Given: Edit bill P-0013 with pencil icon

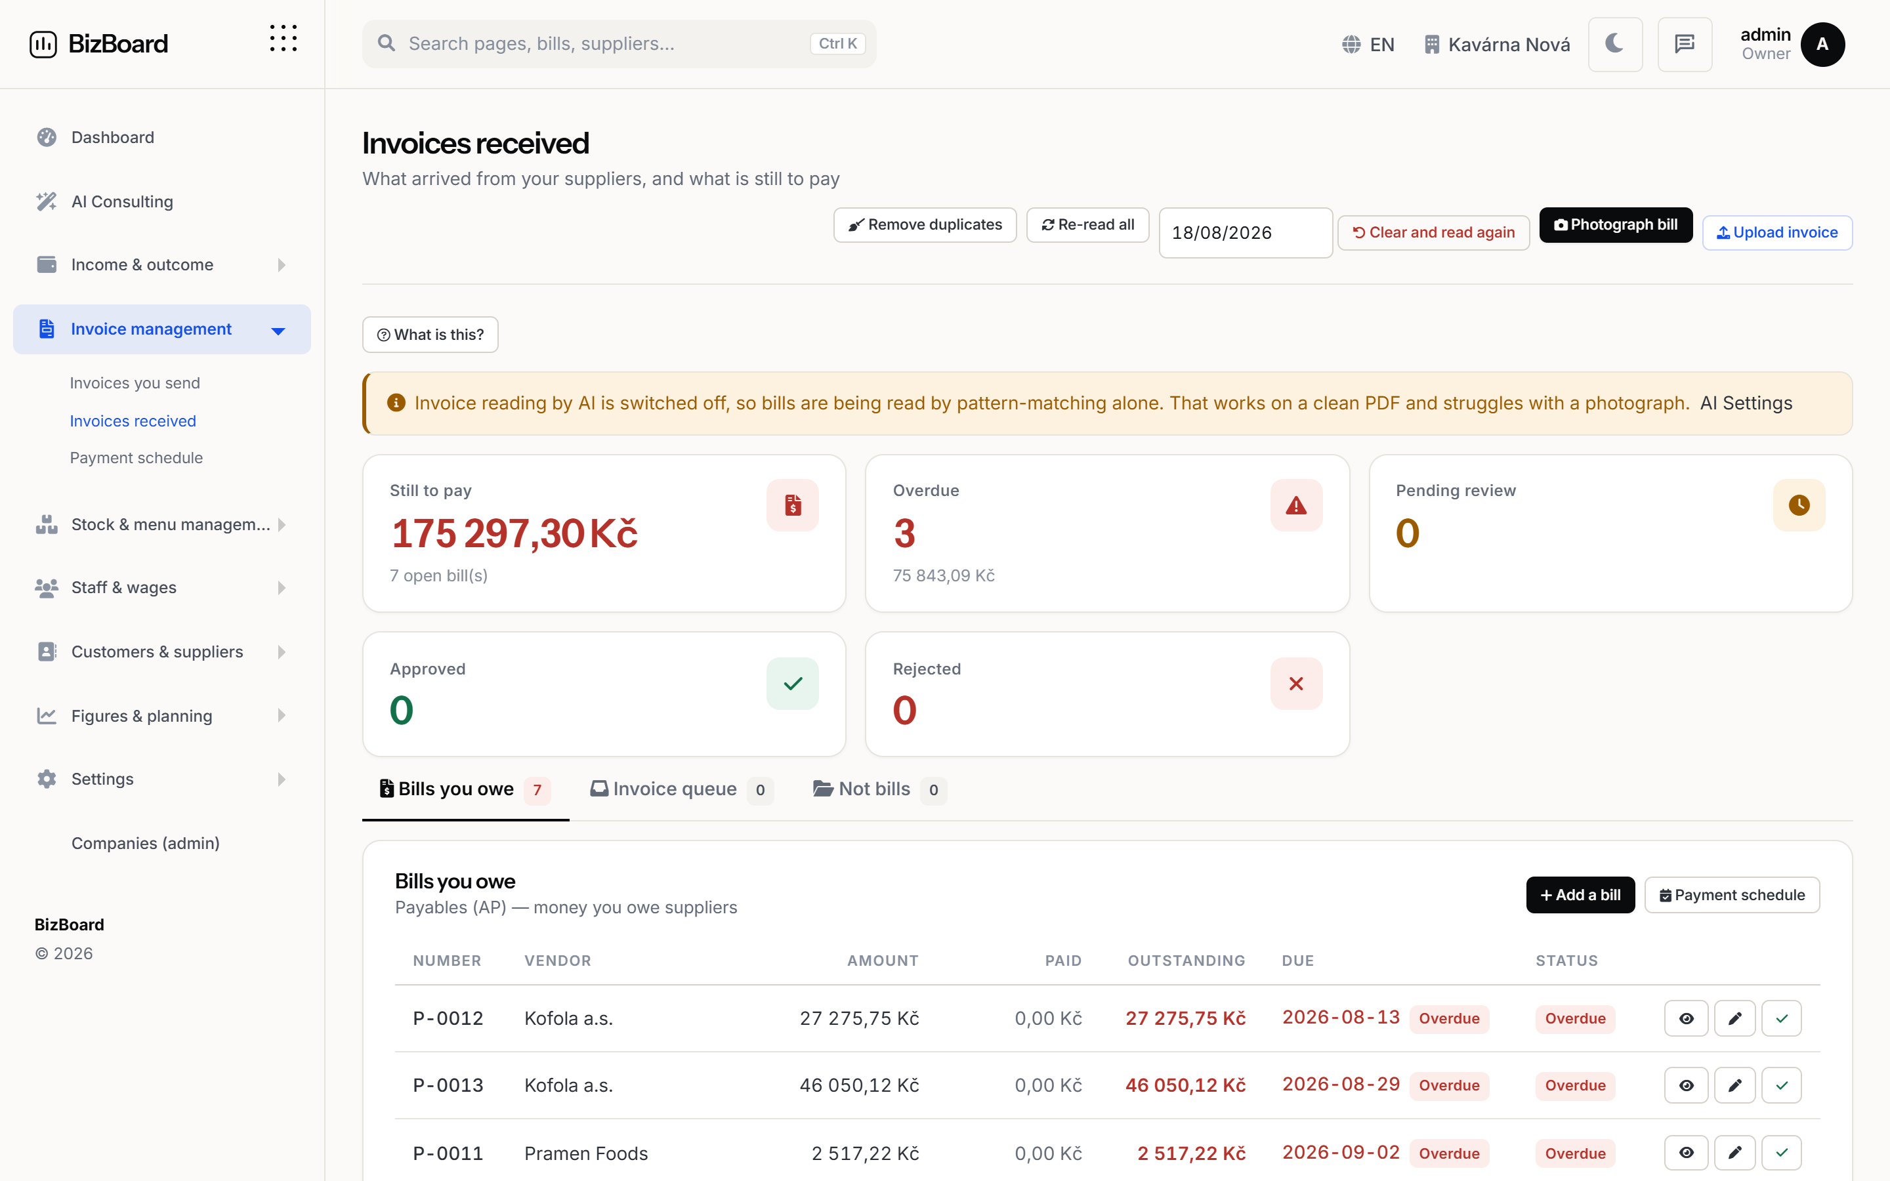Looking at the screenshot, I should (x=1734, y=1086).
